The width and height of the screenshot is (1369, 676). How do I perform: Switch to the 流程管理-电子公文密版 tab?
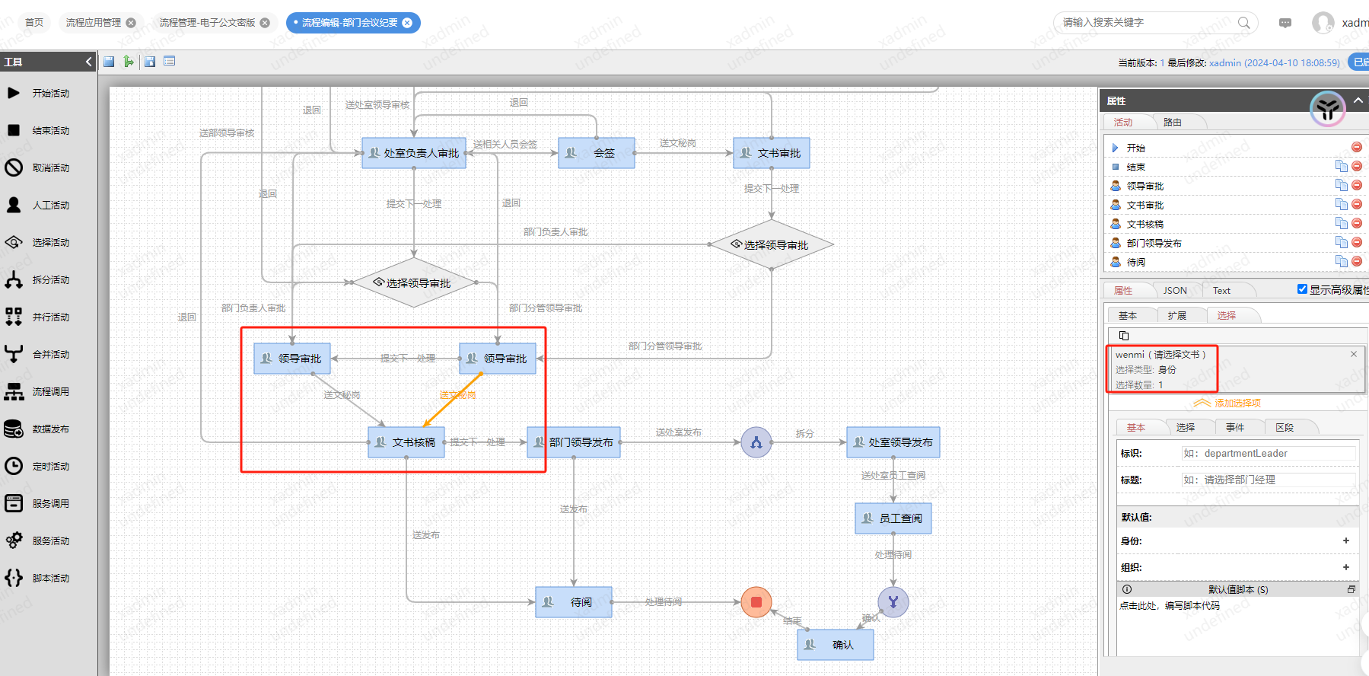coord(207,23)
